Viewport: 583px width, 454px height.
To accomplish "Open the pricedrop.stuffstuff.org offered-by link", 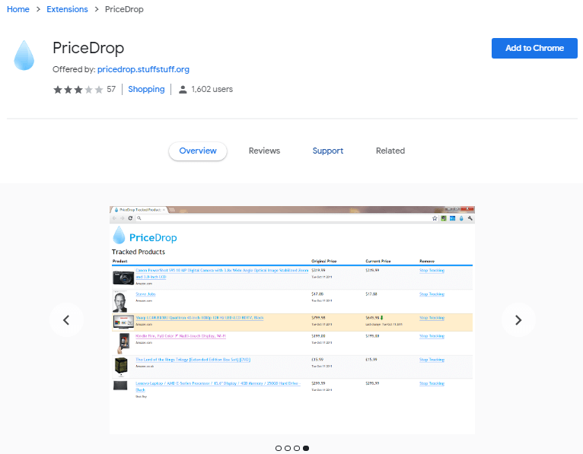I will (143, 69).
